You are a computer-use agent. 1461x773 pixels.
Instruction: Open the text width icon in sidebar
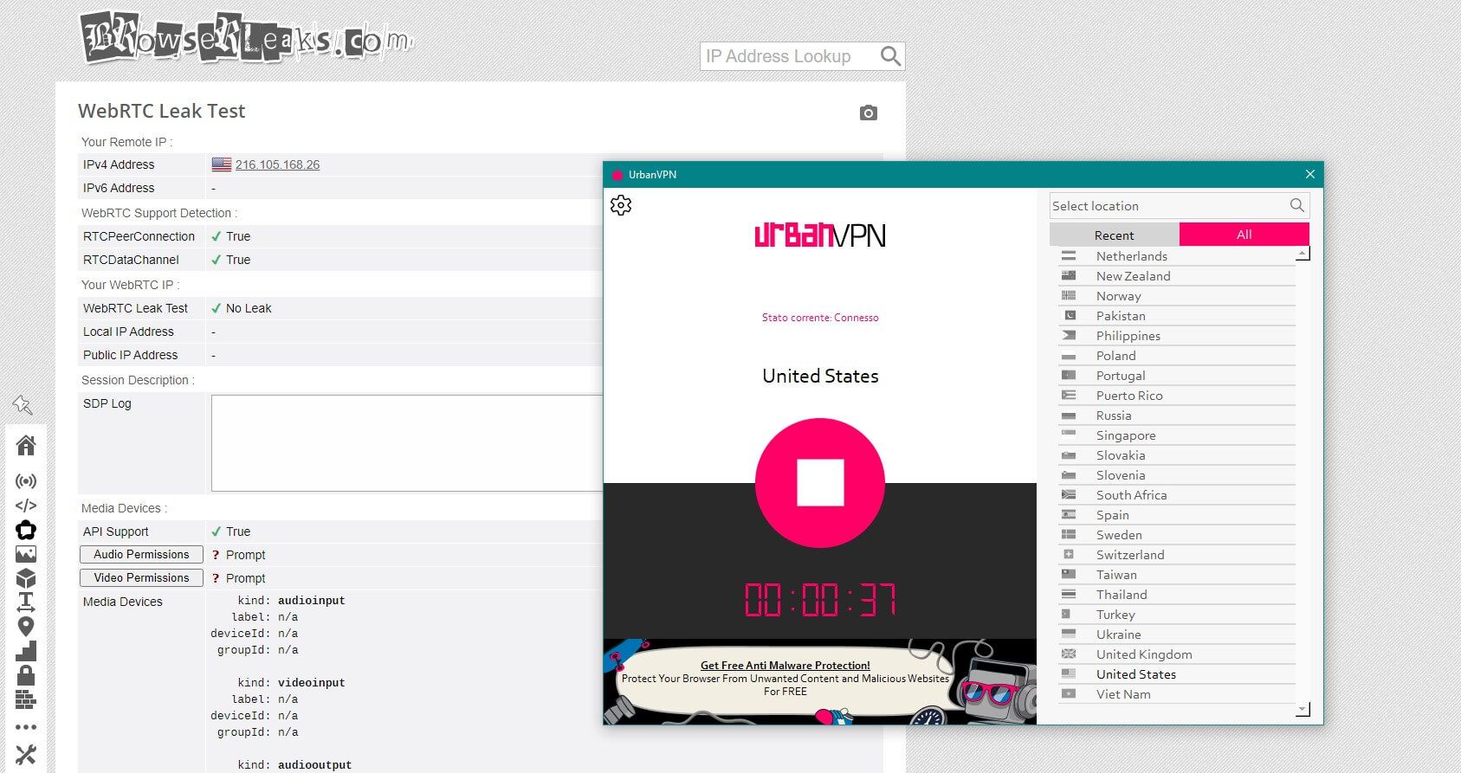click(x=26, y=602)
